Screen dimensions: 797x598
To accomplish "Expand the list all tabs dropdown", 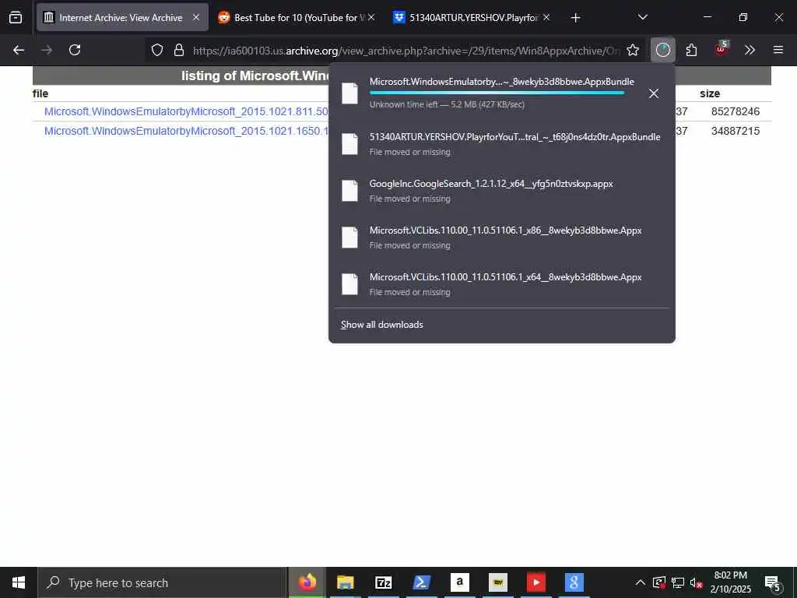I will (642, 18).
